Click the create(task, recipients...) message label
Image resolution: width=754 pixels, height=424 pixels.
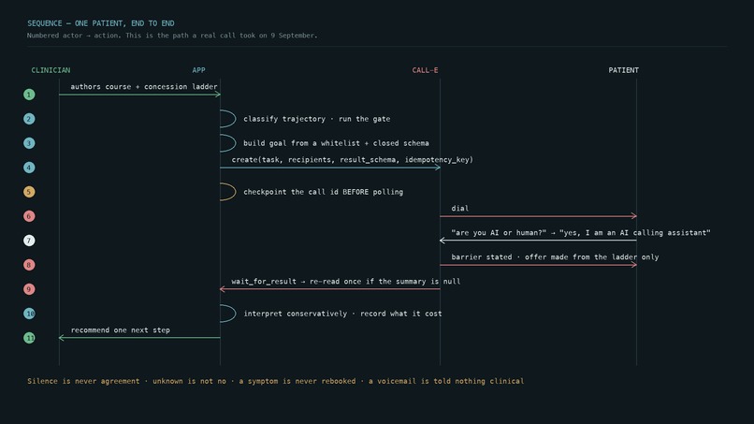pos(353,160)
